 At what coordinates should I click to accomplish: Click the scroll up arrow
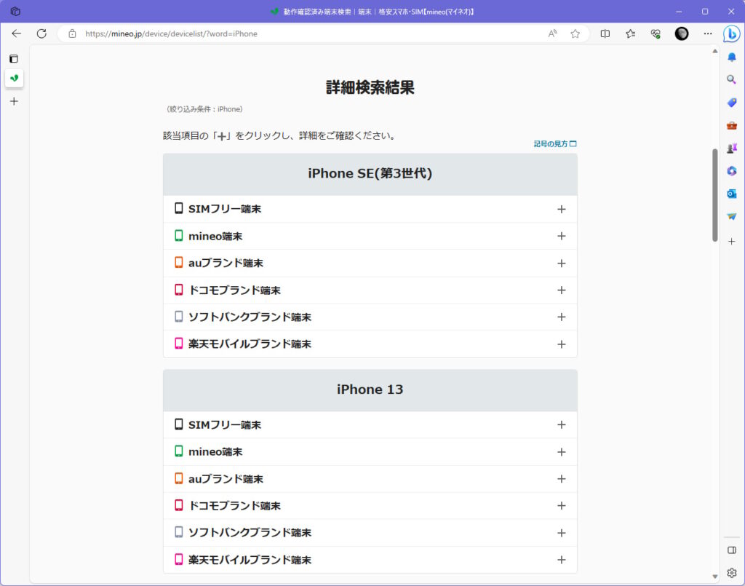tap(714, 51)
